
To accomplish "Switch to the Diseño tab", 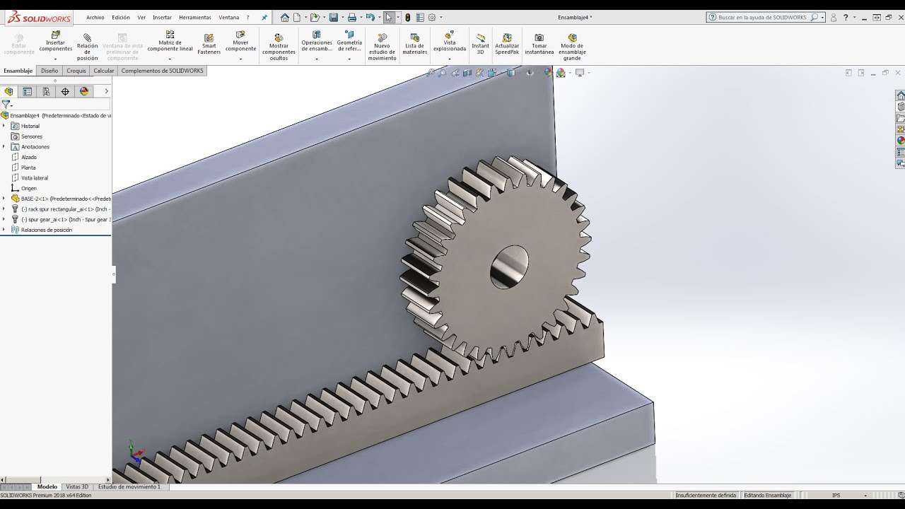I will (49, 71).
